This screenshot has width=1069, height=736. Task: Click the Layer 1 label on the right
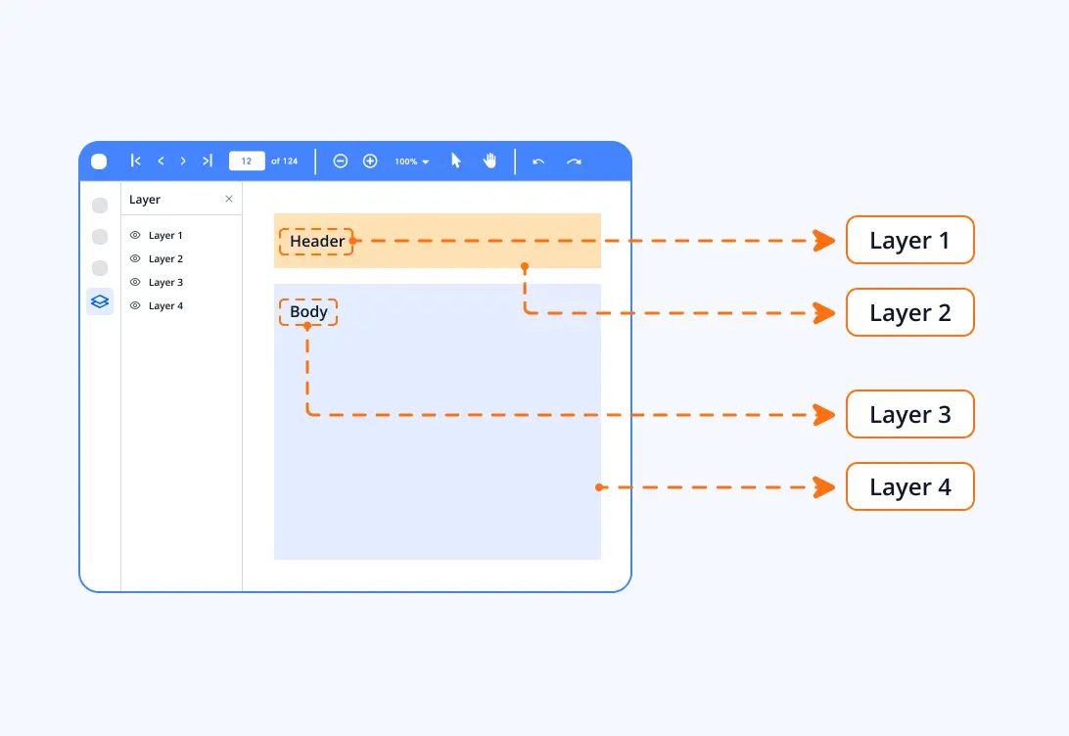909,240
